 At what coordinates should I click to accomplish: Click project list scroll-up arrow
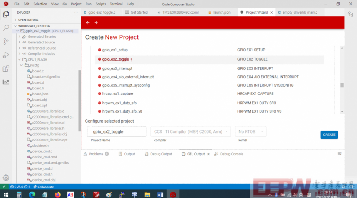pyautogui.click(x=342, y=48)
